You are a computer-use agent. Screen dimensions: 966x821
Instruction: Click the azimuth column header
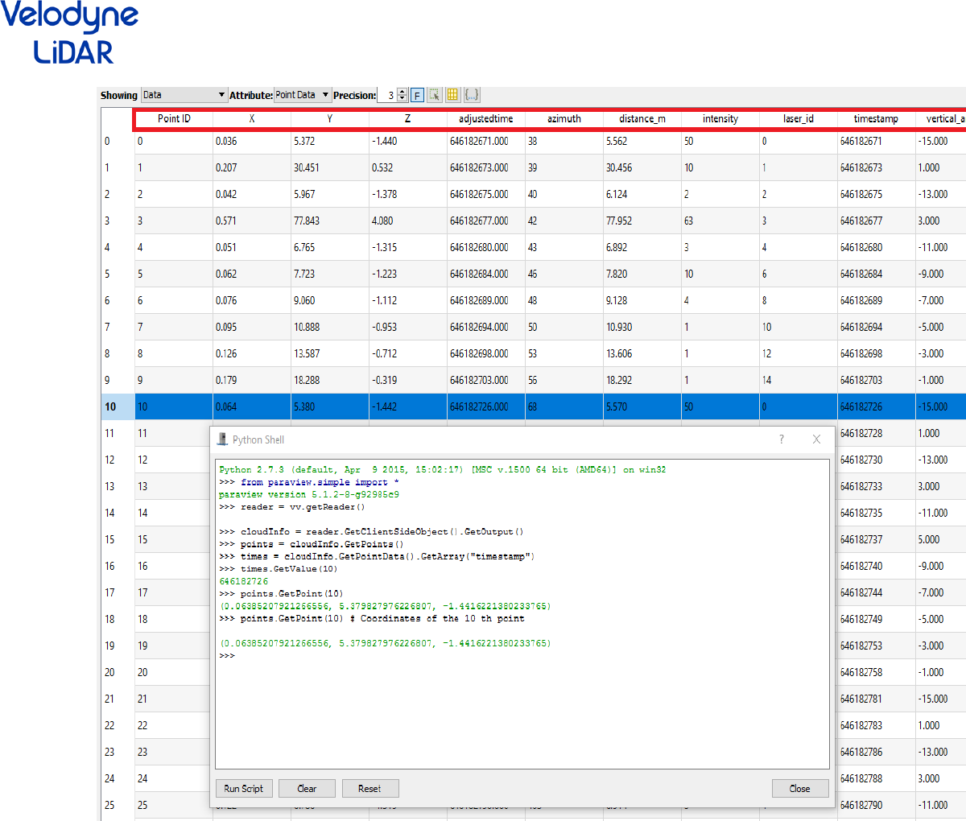click(563, 119)
